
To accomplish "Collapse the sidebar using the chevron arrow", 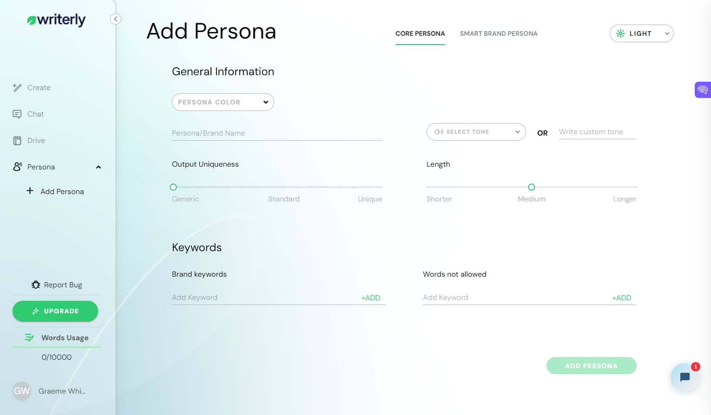I will coord(115,19).
